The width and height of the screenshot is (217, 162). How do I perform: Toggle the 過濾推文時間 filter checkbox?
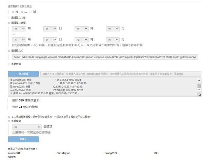click(9, 23)
